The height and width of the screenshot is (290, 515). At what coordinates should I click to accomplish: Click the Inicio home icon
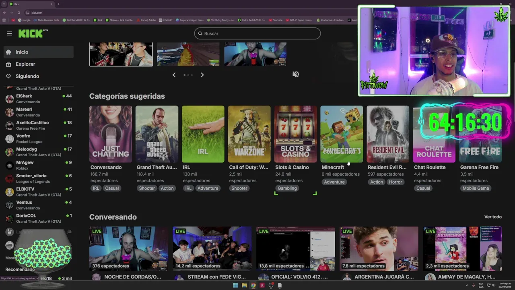click(8, 52)
